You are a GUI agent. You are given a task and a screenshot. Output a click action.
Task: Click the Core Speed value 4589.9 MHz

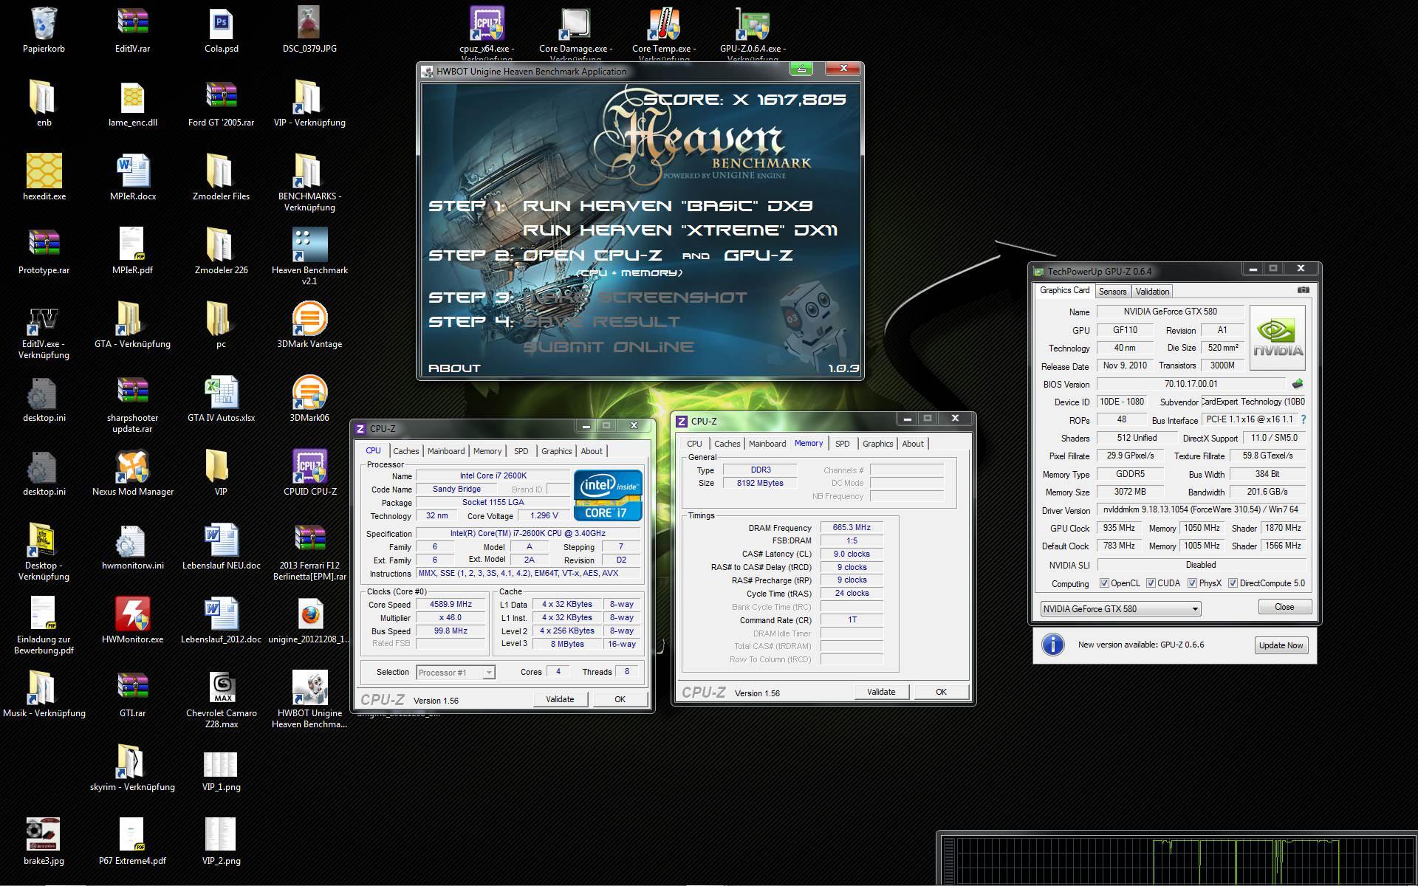(451, 604)
